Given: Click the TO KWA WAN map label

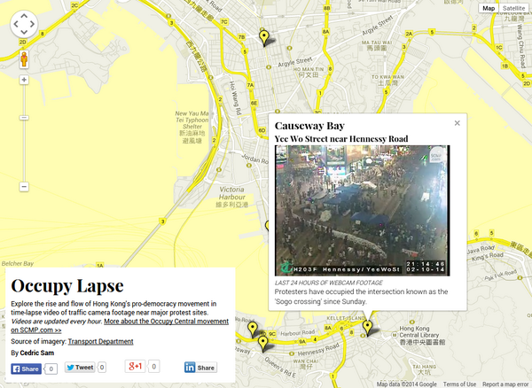Looking at the screenshot, I should pyautogui.click(x=387, y=80).
